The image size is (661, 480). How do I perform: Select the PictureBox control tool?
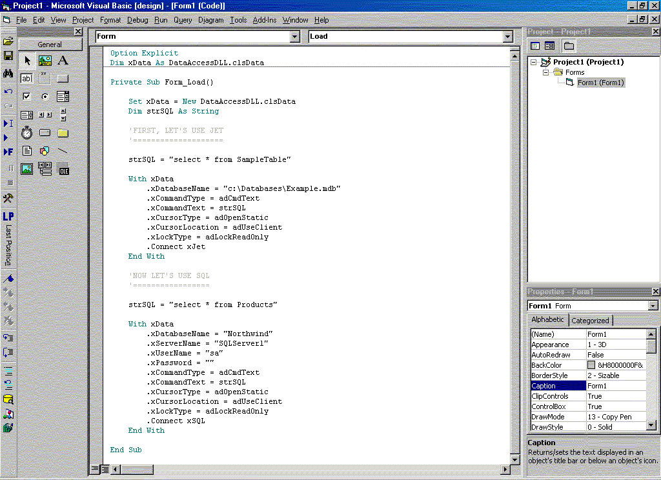click(x=45, y=61)
